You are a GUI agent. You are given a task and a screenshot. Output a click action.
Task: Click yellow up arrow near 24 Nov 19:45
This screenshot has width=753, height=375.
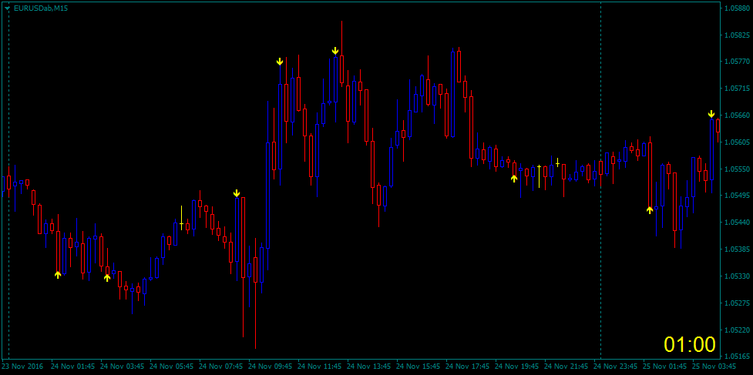point(514,179)
